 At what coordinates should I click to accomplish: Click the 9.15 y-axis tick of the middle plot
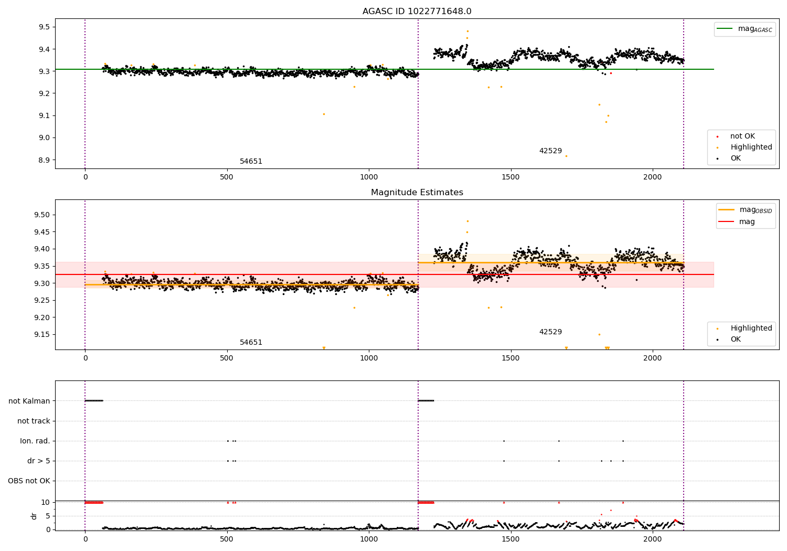pos(42,335)
